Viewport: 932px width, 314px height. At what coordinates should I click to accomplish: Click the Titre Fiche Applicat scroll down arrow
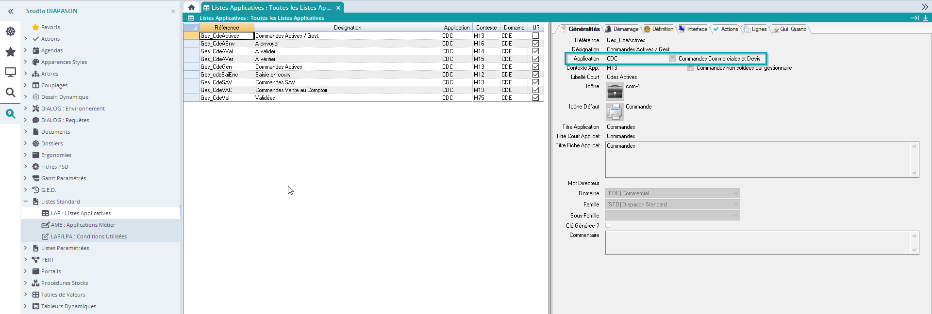[x=914, y=173]
